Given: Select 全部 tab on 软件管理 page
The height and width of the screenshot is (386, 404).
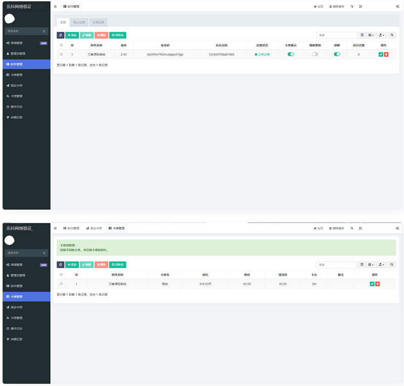Looking at the screenshot, I should [63, 22].
